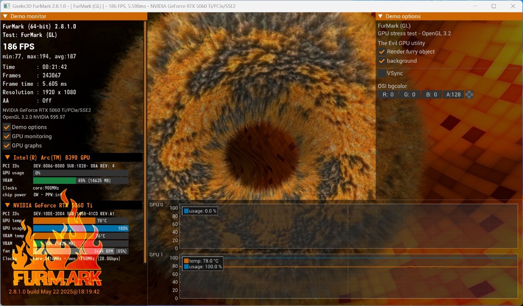This screenshot has height=306, width=523.
Task: Click the A:128 alpha value field
Action: (x=453, y=94)
